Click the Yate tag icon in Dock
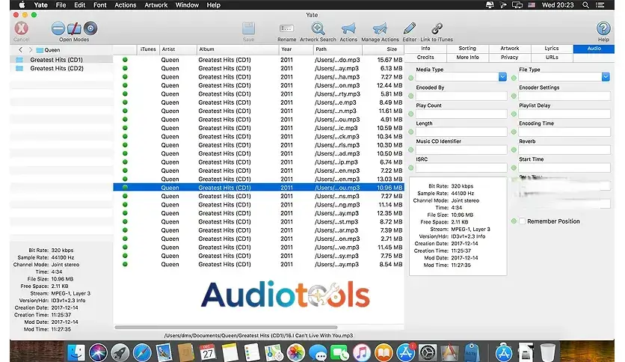The image size is (625, 362). pyautogui.click(x=471, y=352)
